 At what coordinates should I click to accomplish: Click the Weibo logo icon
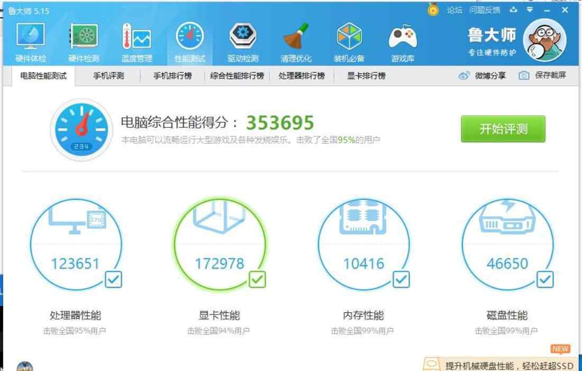(464, 76)
